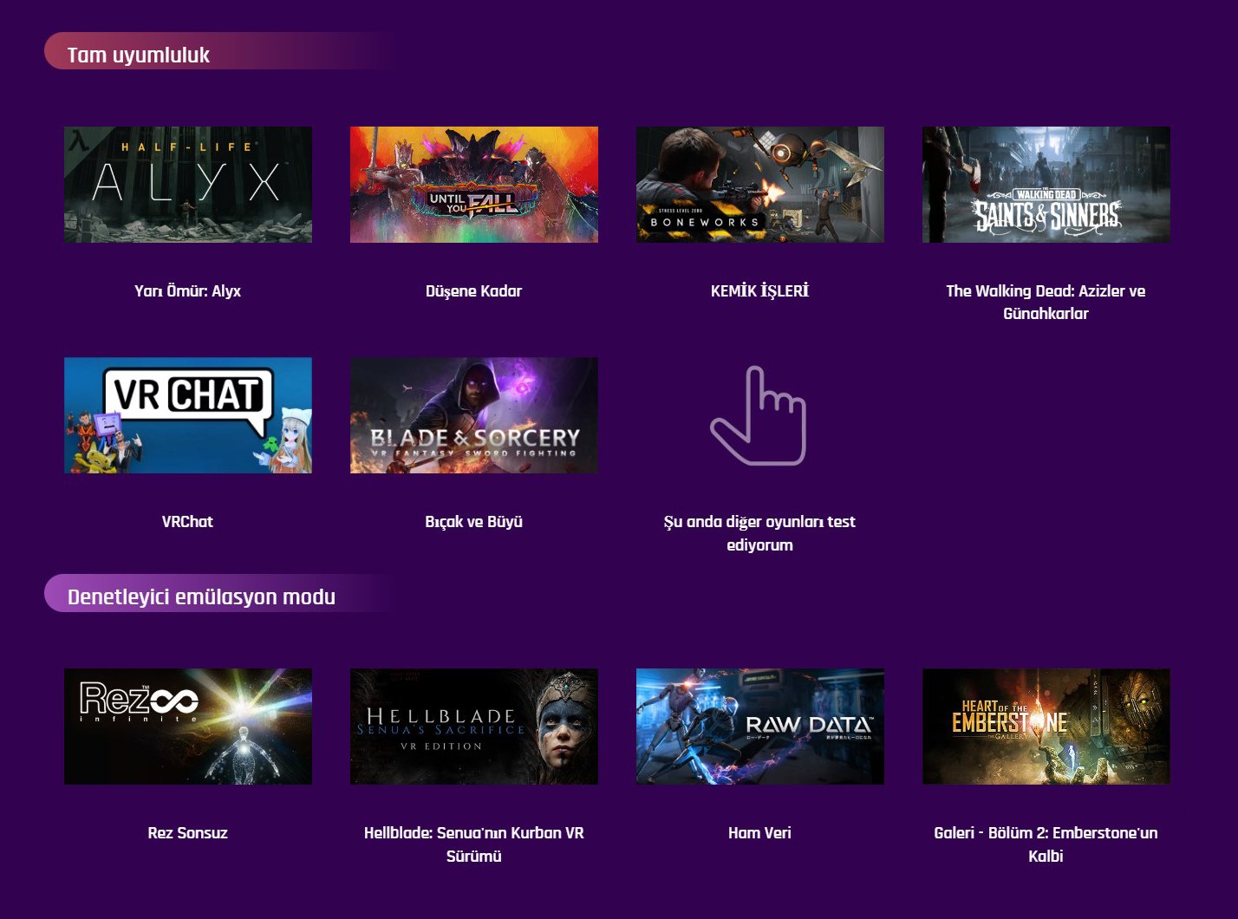Click 'Şu anda diğer oyunları test ediyorum' text
1238x919 pixels.
coord(759,533)
